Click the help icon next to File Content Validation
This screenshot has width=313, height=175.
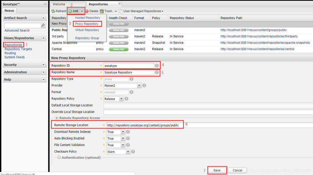[x=128, y=145]
